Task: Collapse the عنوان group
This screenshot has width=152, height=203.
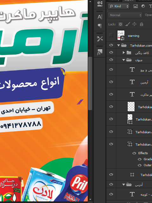Action: pyautogui.click(x=123, y=60)
